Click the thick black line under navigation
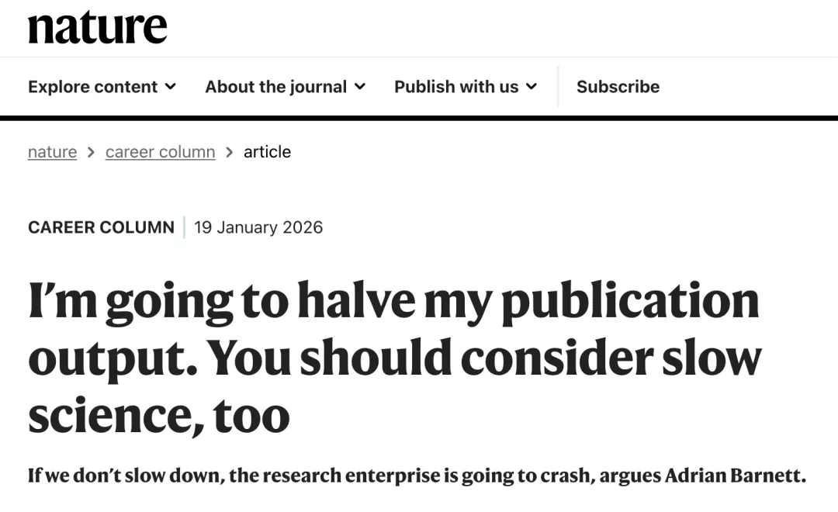Screen dimensions: 838x512 pos(419,118)
